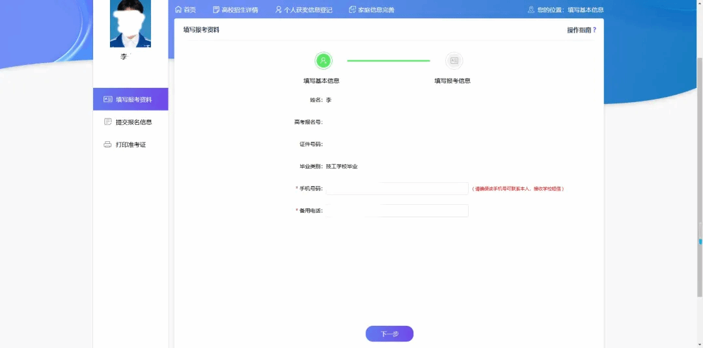Click the green progress bar between steps
Screen dimensions: 703x348
click(x=389, y=60)
